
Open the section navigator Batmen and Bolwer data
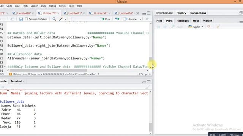tap(54, 74)
